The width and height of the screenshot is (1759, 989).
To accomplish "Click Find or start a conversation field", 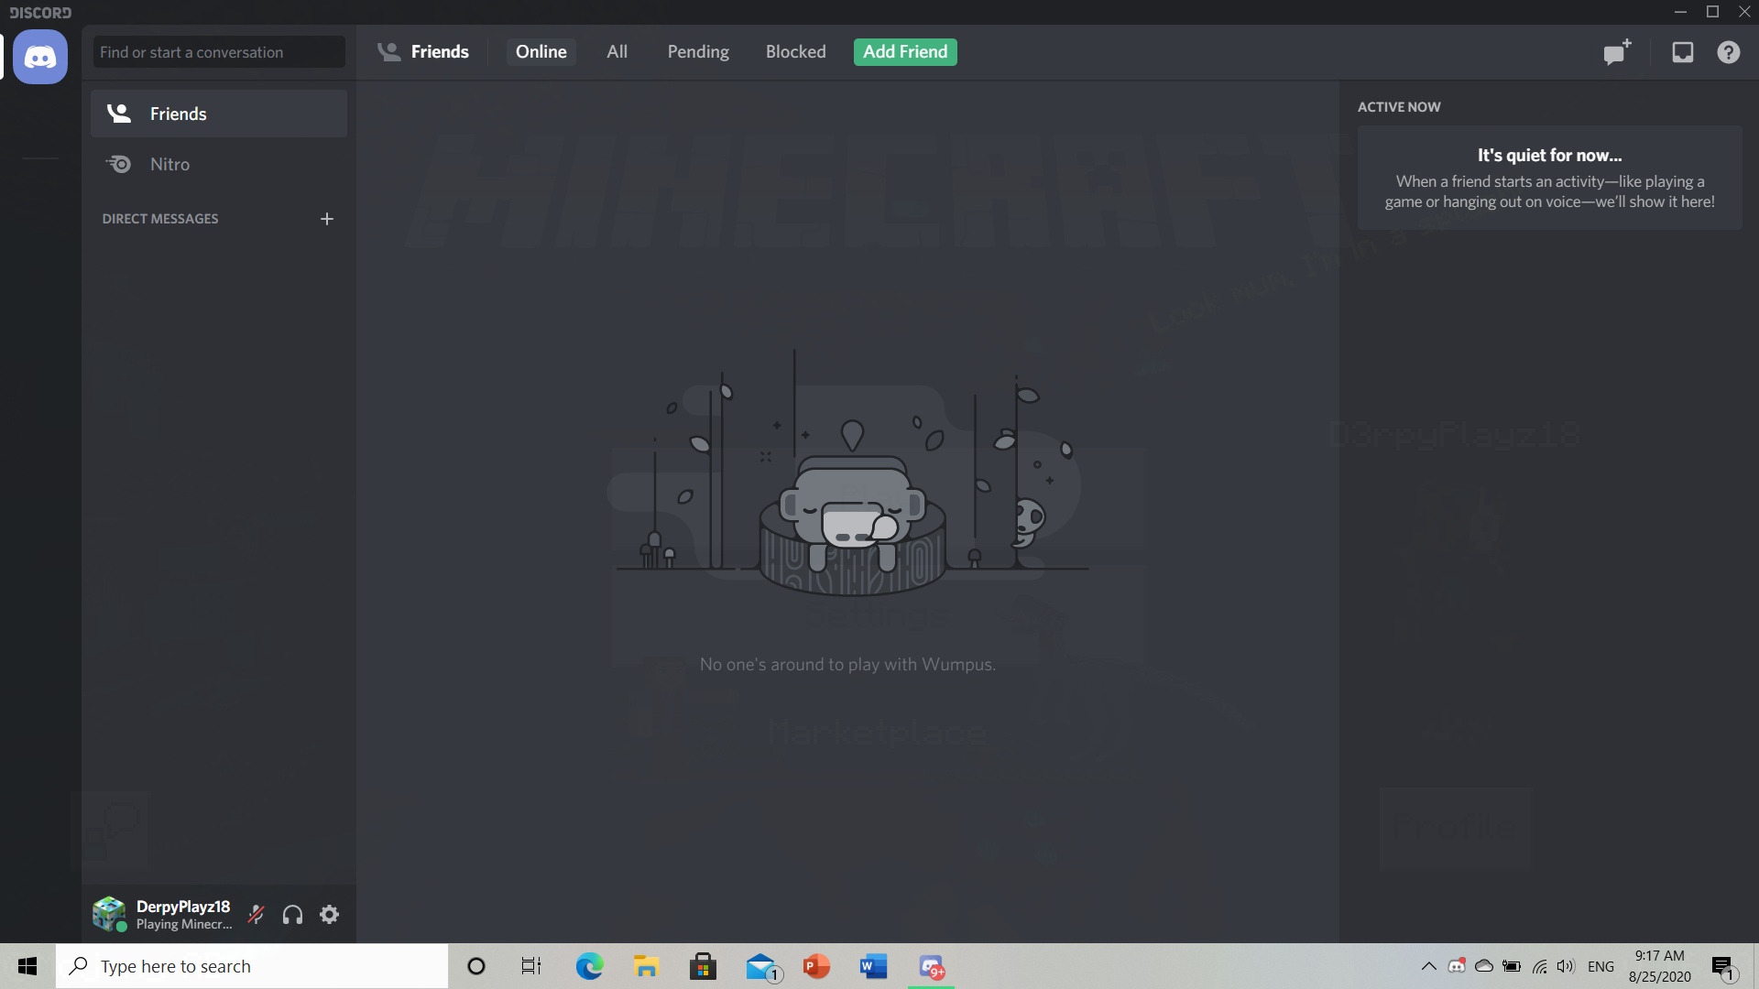I will 219,52.
